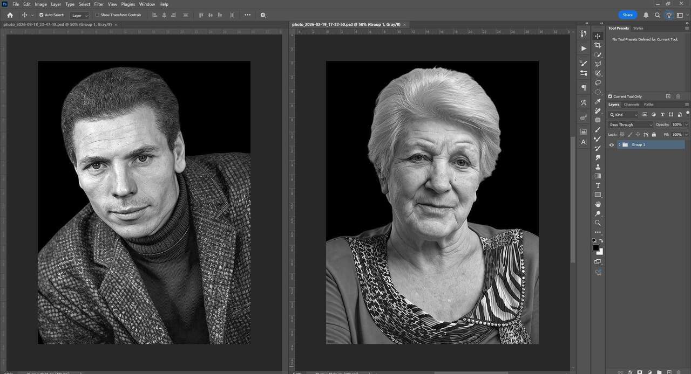Select the Gradient tool

(598, 176)
